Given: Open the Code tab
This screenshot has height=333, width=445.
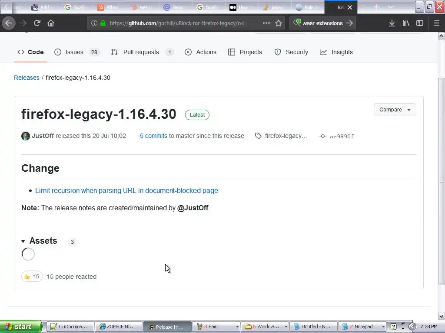Looking at the screenshot, I should click(30, 52).
